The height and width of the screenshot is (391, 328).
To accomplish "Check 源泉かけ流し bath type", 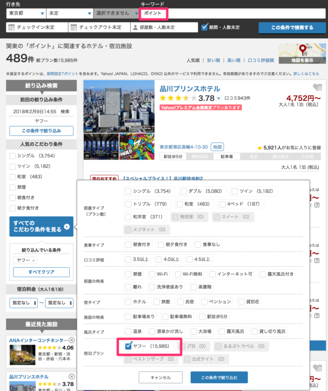I will tap(152, 332).
